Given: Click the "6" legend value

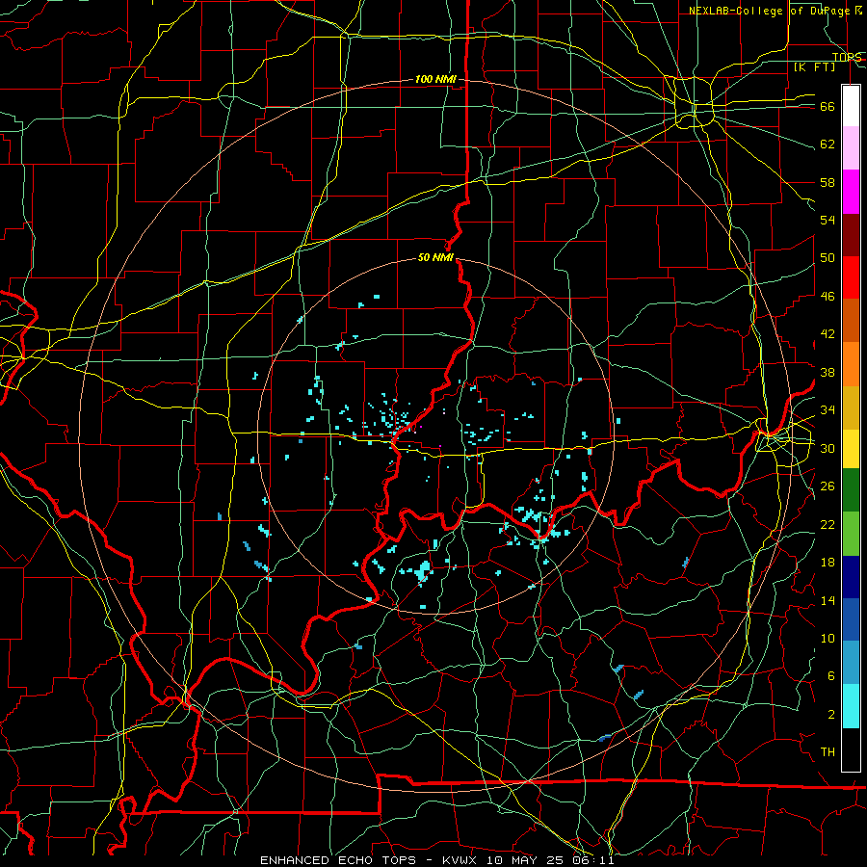Looking at the screenshot, I should 830,675.
